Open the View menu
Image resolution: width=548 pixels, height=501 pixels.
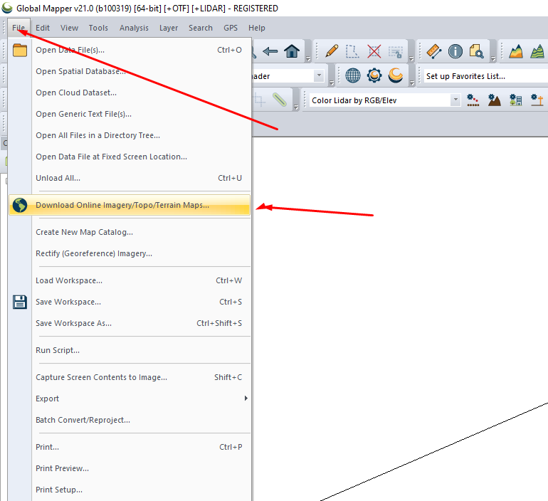tap(69, 28)
